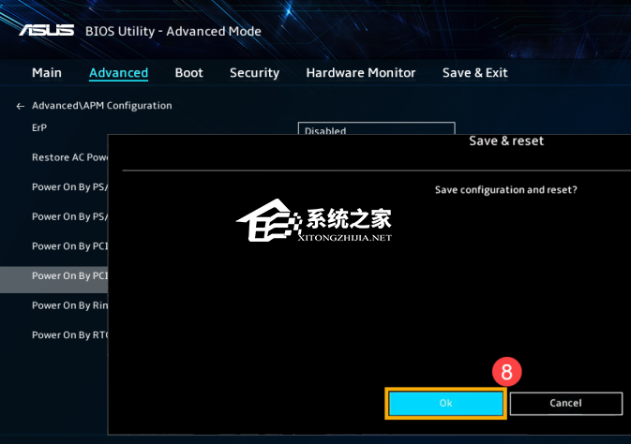Click the Advanced\APM Configuration breadcrumb
Screen dimensions: 631x444
[102, 106]
